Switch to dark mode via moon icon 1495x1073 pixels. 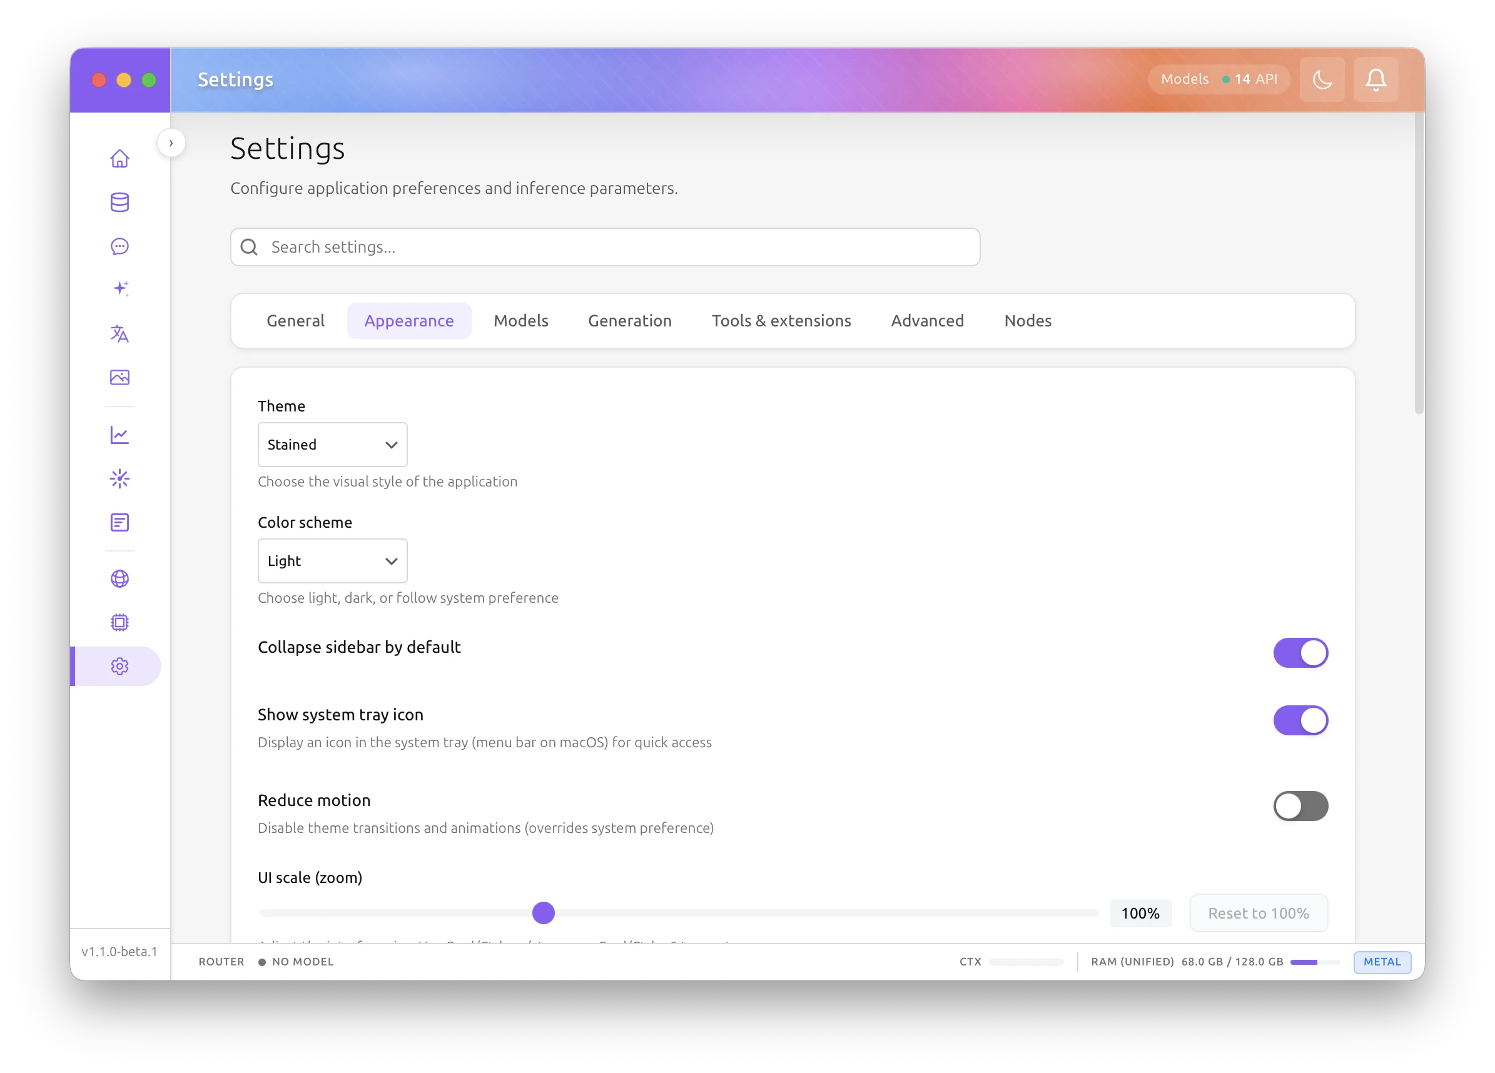[1322, 80]
